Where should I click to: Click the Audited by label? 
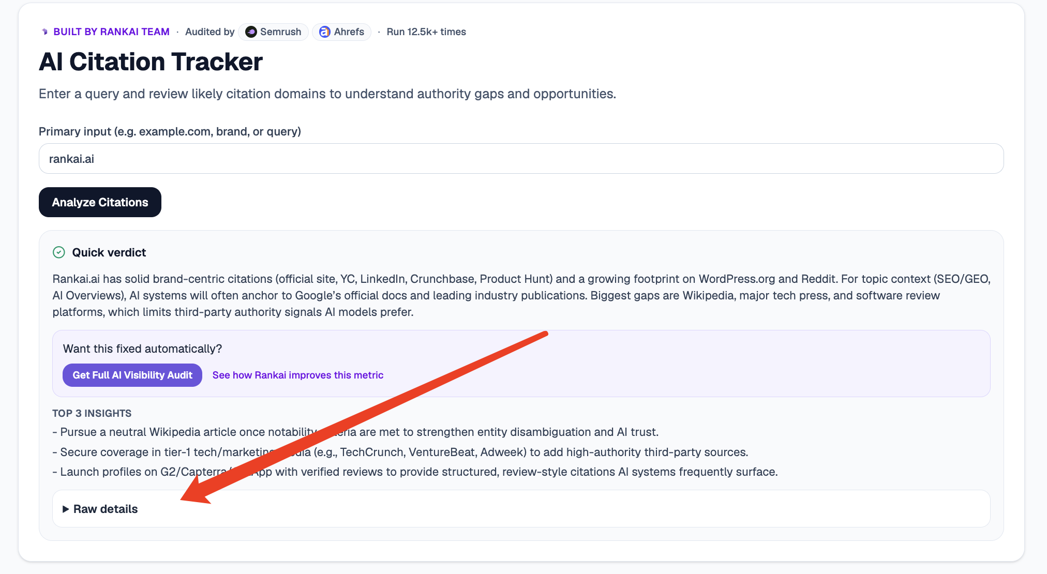point(210,32)
